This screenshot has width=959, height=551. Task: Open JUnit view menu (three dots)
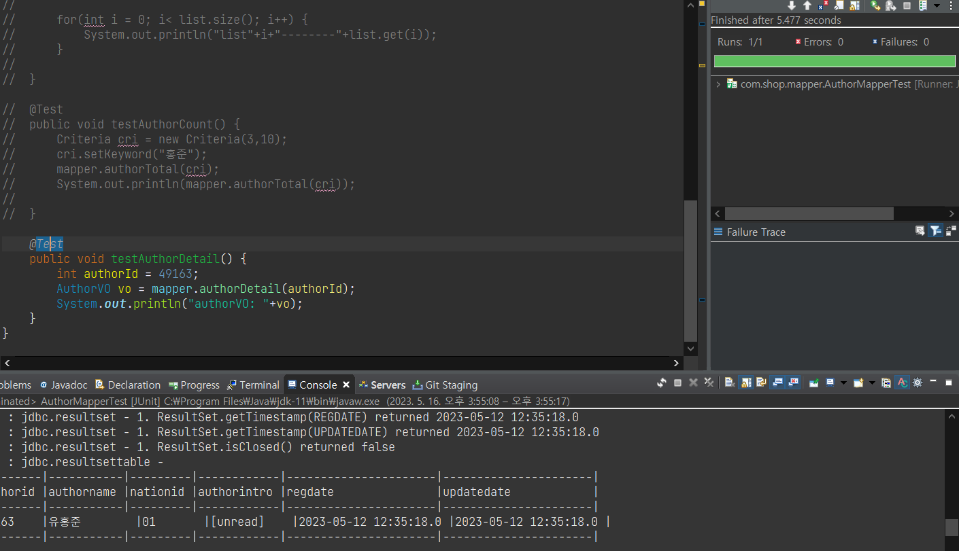coord(951,5)
